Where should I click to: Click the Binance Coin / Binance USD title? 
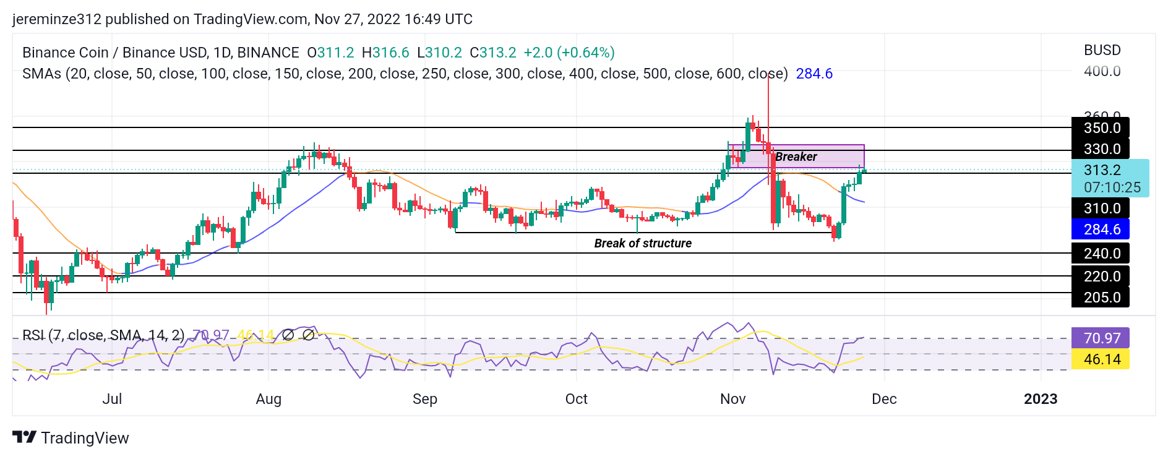click(161, 53)
